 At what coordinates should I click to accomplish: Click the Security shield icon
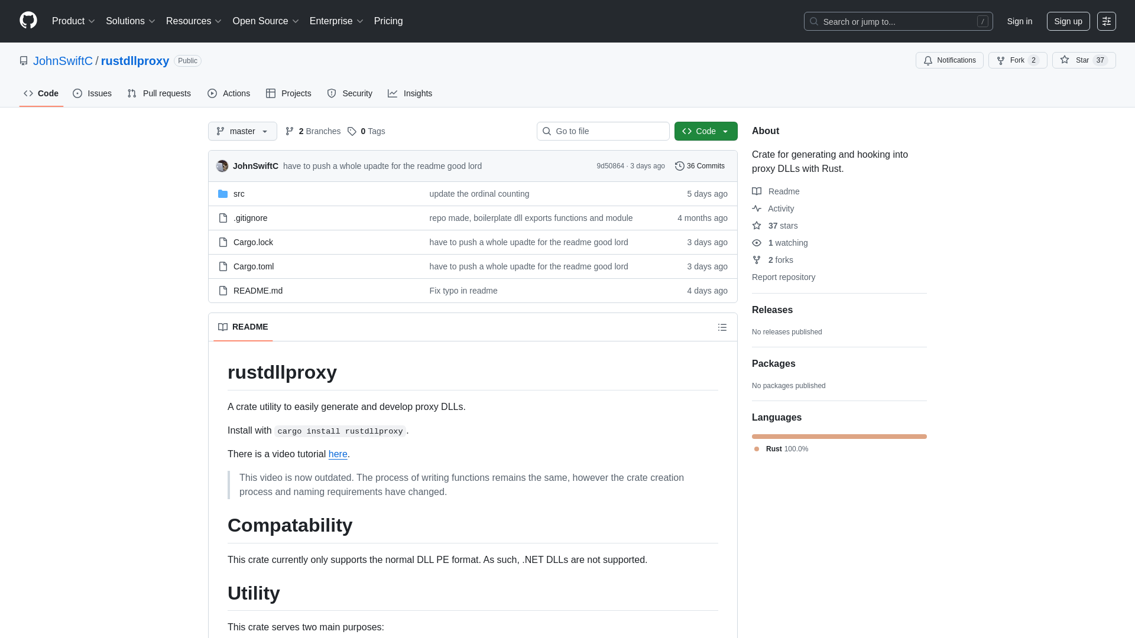coord(332,93)
